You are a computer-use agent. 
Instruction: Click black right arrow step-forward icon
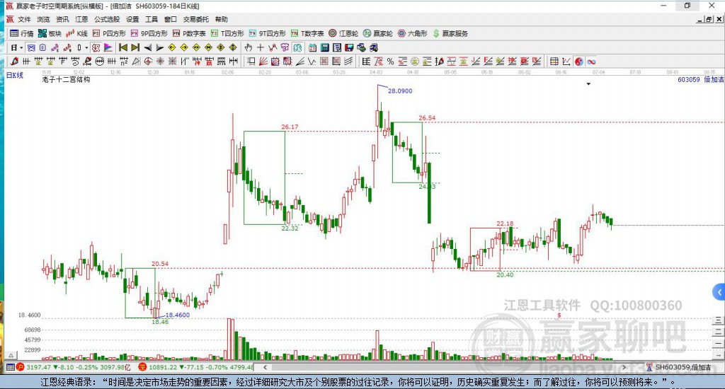(x=159, y=47)
